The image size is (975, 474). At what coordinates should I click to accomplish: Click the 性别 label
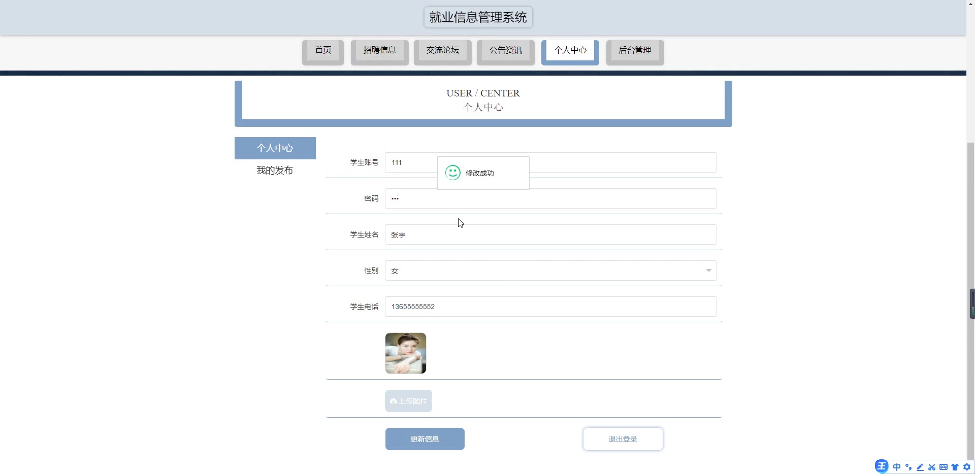click(x=371, y=270)
